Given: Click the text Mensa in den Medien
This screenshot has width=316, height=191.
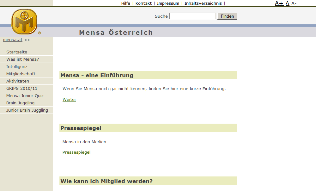Looking at the screenshot, I should pyautogui.click(x=84, y=142).
